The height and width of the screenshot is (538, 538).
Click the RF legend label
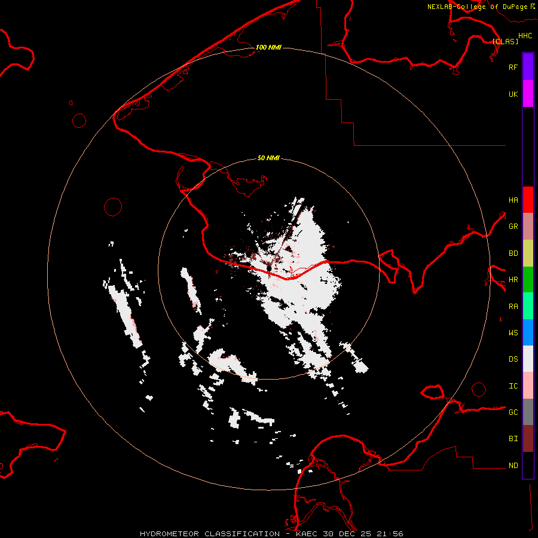(513, 67)
